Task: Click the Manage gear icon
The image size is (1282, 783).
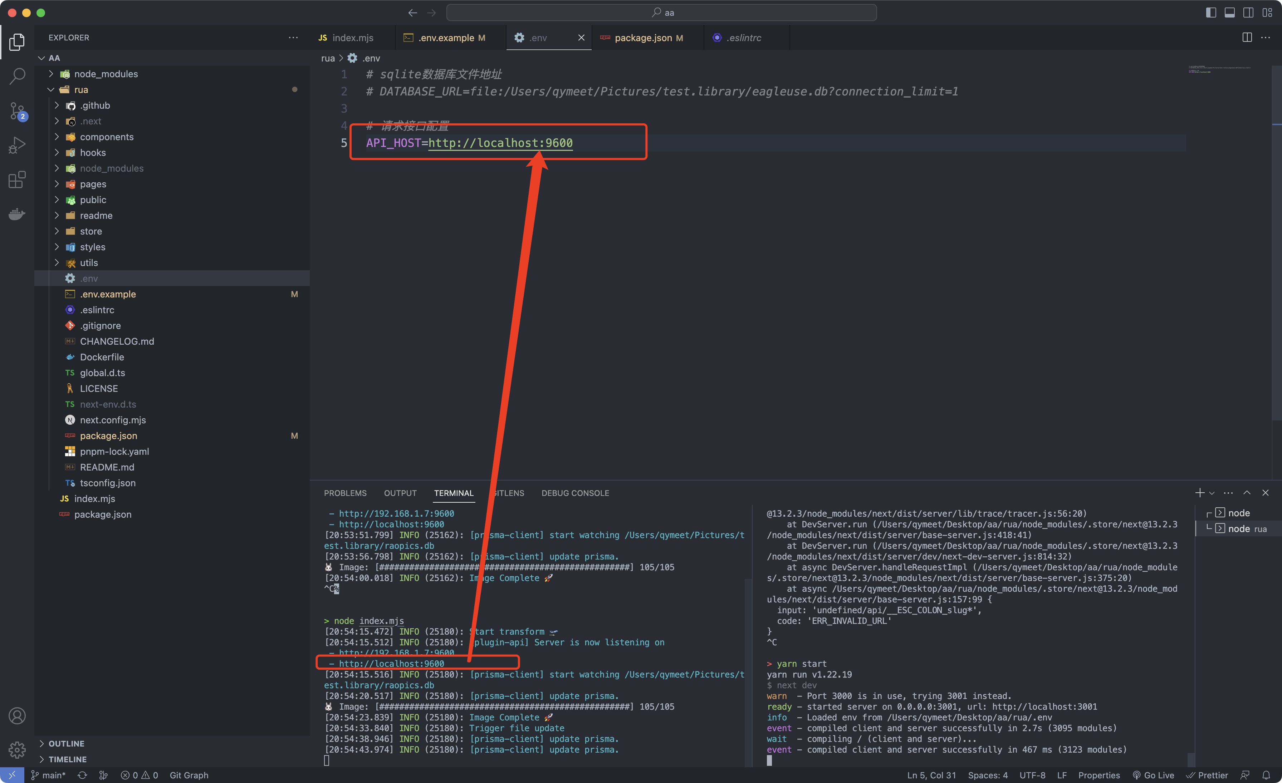Action: point(17,750)
